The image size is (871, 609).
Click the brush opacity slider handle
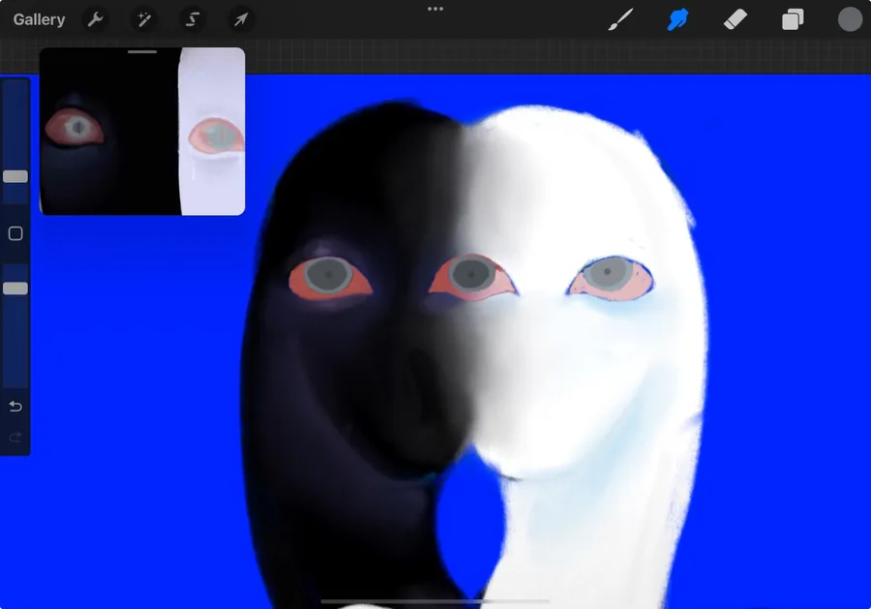(x=15, y=288)
